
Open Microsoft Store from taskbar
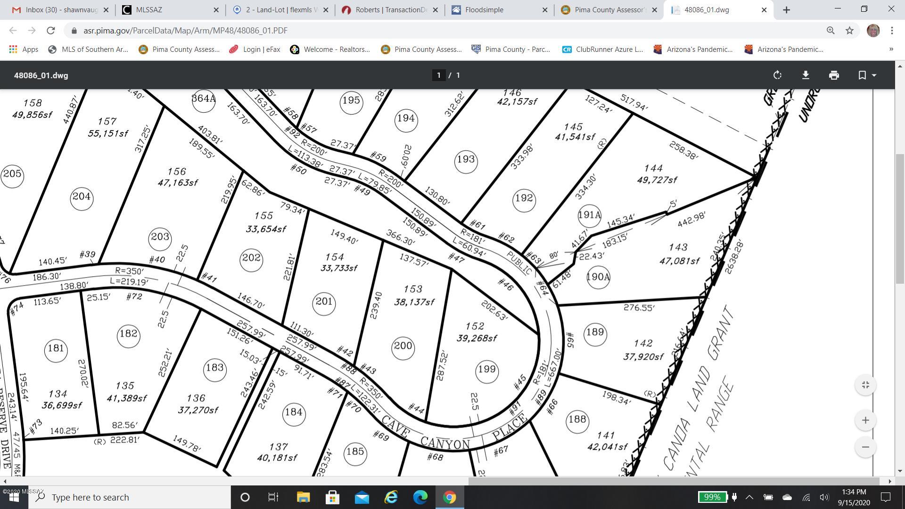click(x=332, y=497)
